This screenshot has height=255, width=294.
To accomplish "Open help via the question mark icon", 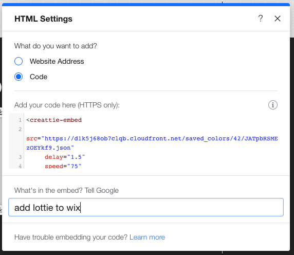I will click(x=261, y=19).
